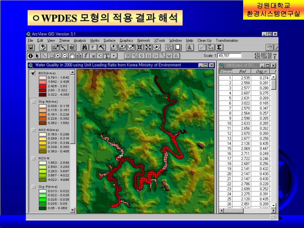Select the Identify info tool

pyautogui.click(x=31, y=56)
